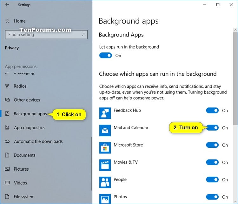Click the Feedback Hub app name

(127, 110)
